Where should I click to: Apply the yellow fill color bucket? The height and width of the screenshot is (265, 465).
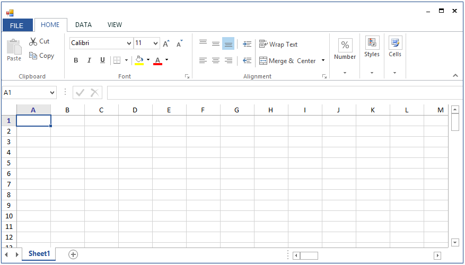[x=139, y=60]
